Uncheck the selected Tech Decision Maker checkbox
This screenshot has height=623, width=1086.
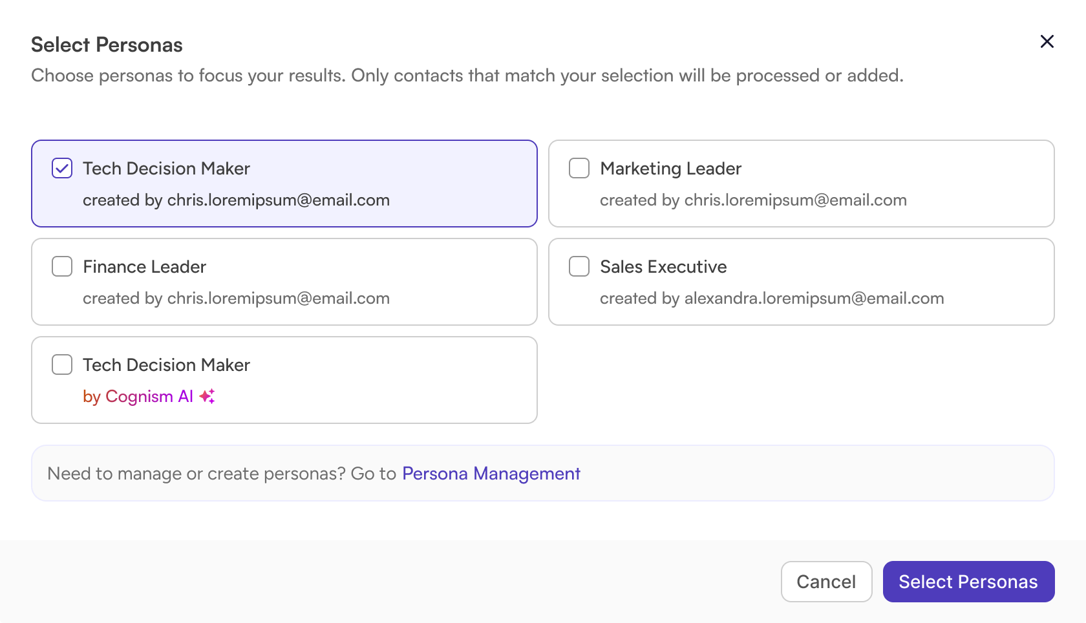62,169
